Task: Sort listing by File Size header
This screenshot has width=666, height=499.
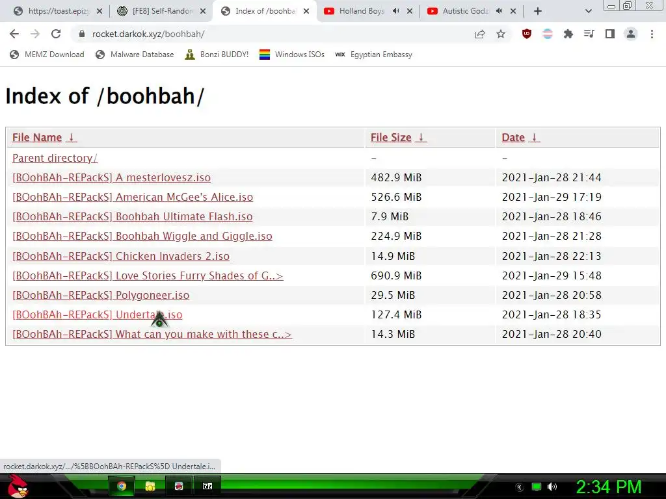Action: pyautogui.click(x=391, y=138)
